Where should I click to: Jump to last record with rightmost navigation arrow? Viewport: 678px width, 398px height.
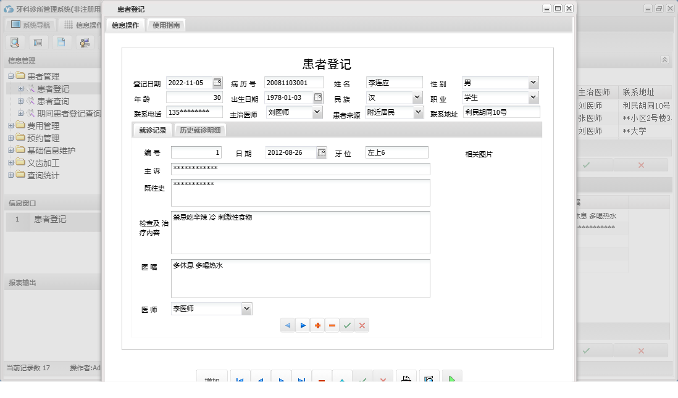302,378
